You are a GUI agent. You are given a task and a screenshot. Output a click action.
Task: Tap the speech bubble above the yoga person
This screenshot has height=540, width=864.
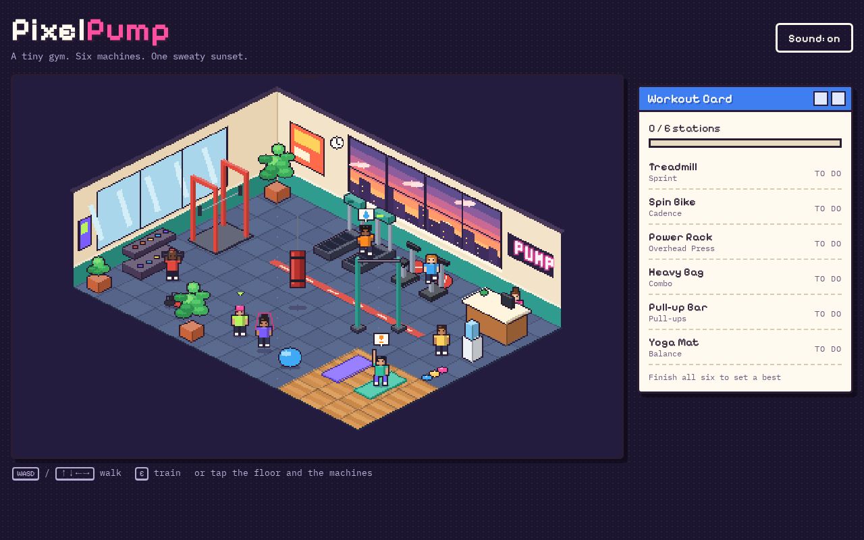pyautogui.click(x=381, y=340)
